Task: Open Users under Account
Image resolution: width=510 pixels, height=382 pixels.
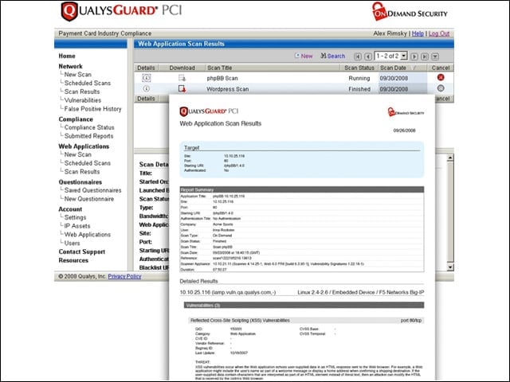Action: click(x=72, y=243)
